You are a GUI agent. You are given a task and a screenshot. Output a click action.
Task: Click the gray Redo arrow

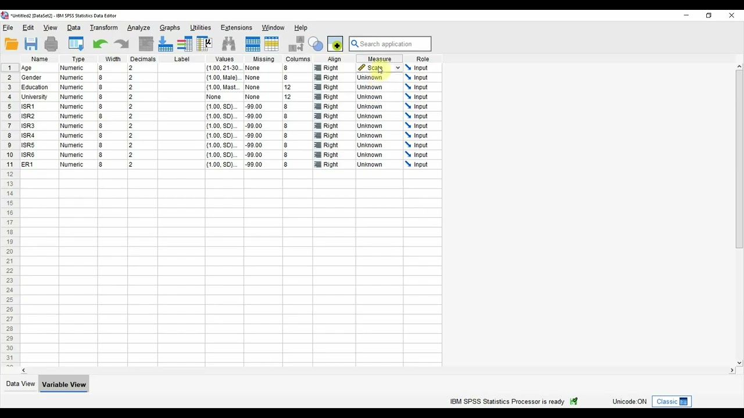point(121,44)
